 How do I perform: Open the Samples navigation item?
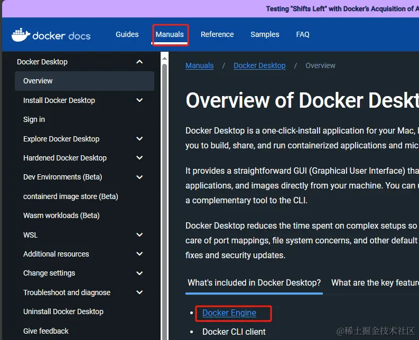pos(265,34)
